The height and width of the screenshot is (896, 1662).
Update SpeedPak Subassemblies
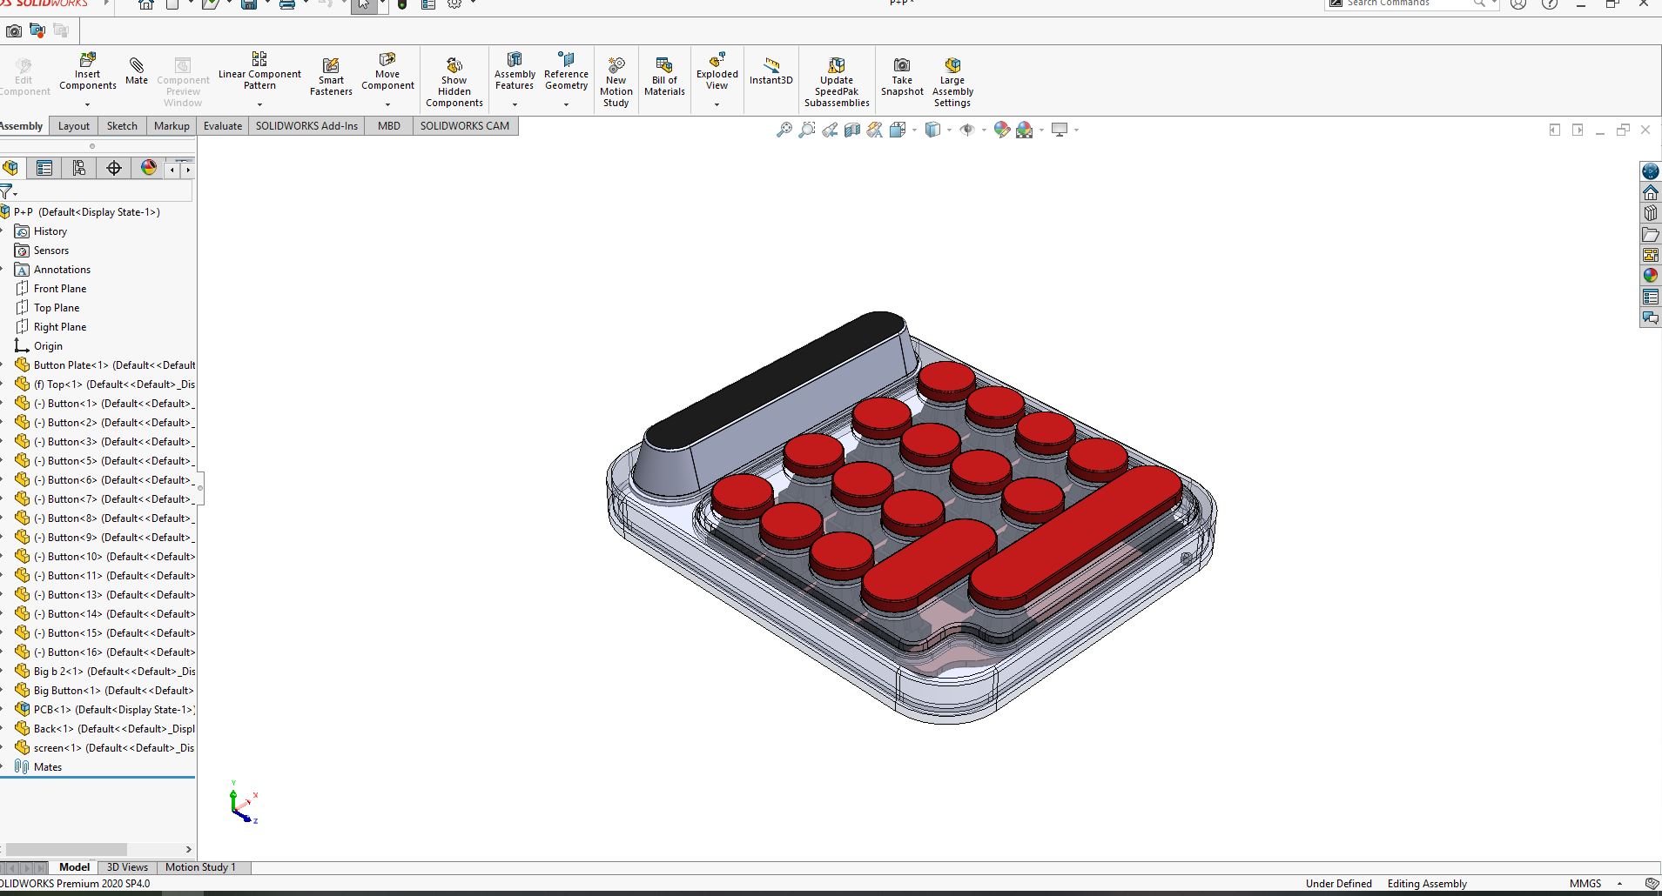[837, 82]
